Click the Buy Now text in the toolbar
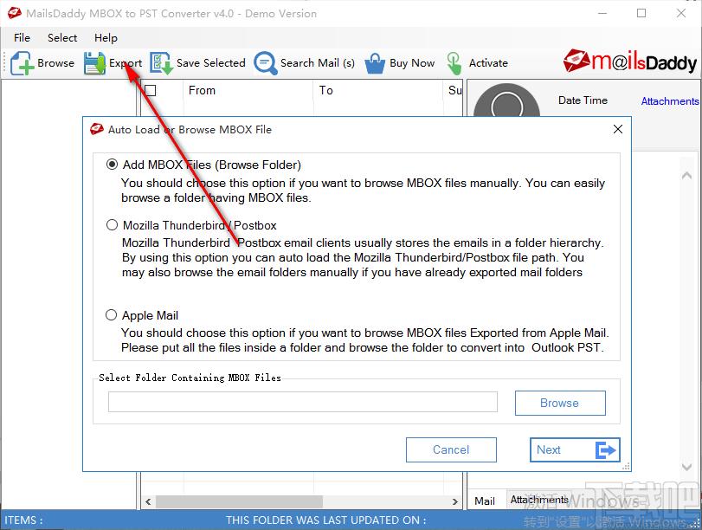 pyautogui.click(x=412, y=63)
